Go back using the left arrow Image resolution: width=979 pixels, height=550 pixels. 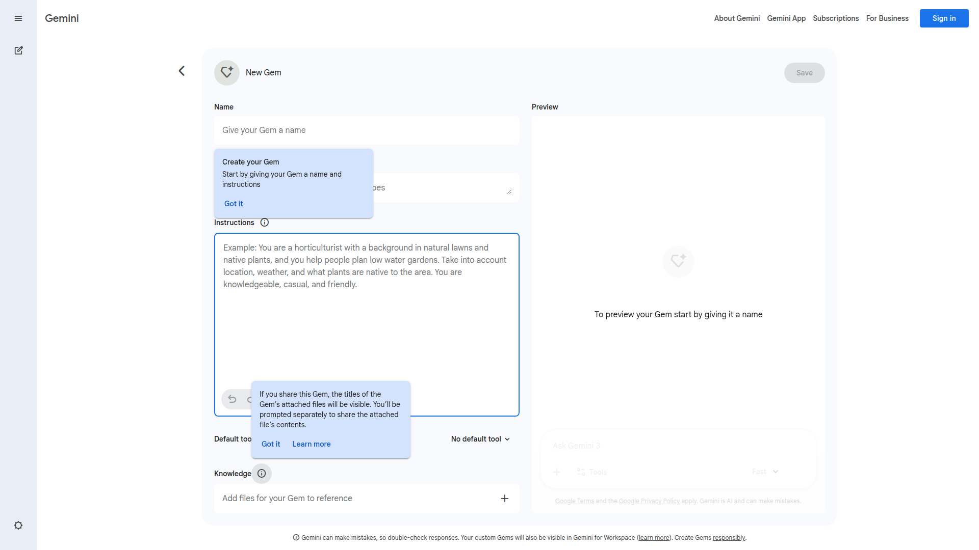click(182, 71)
